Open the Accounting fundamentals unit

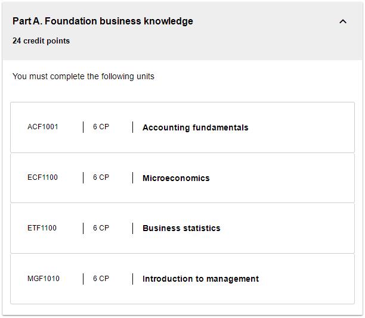pos(195,127)
